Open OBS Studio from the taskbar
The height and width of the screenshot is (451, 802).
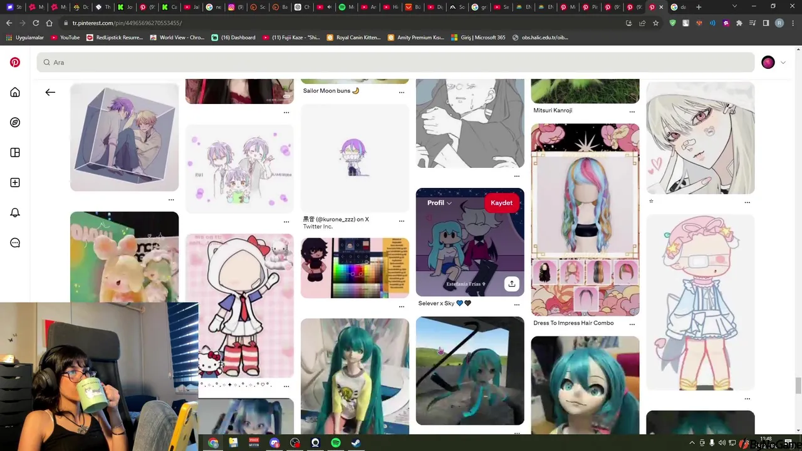[x=295, y=443]
